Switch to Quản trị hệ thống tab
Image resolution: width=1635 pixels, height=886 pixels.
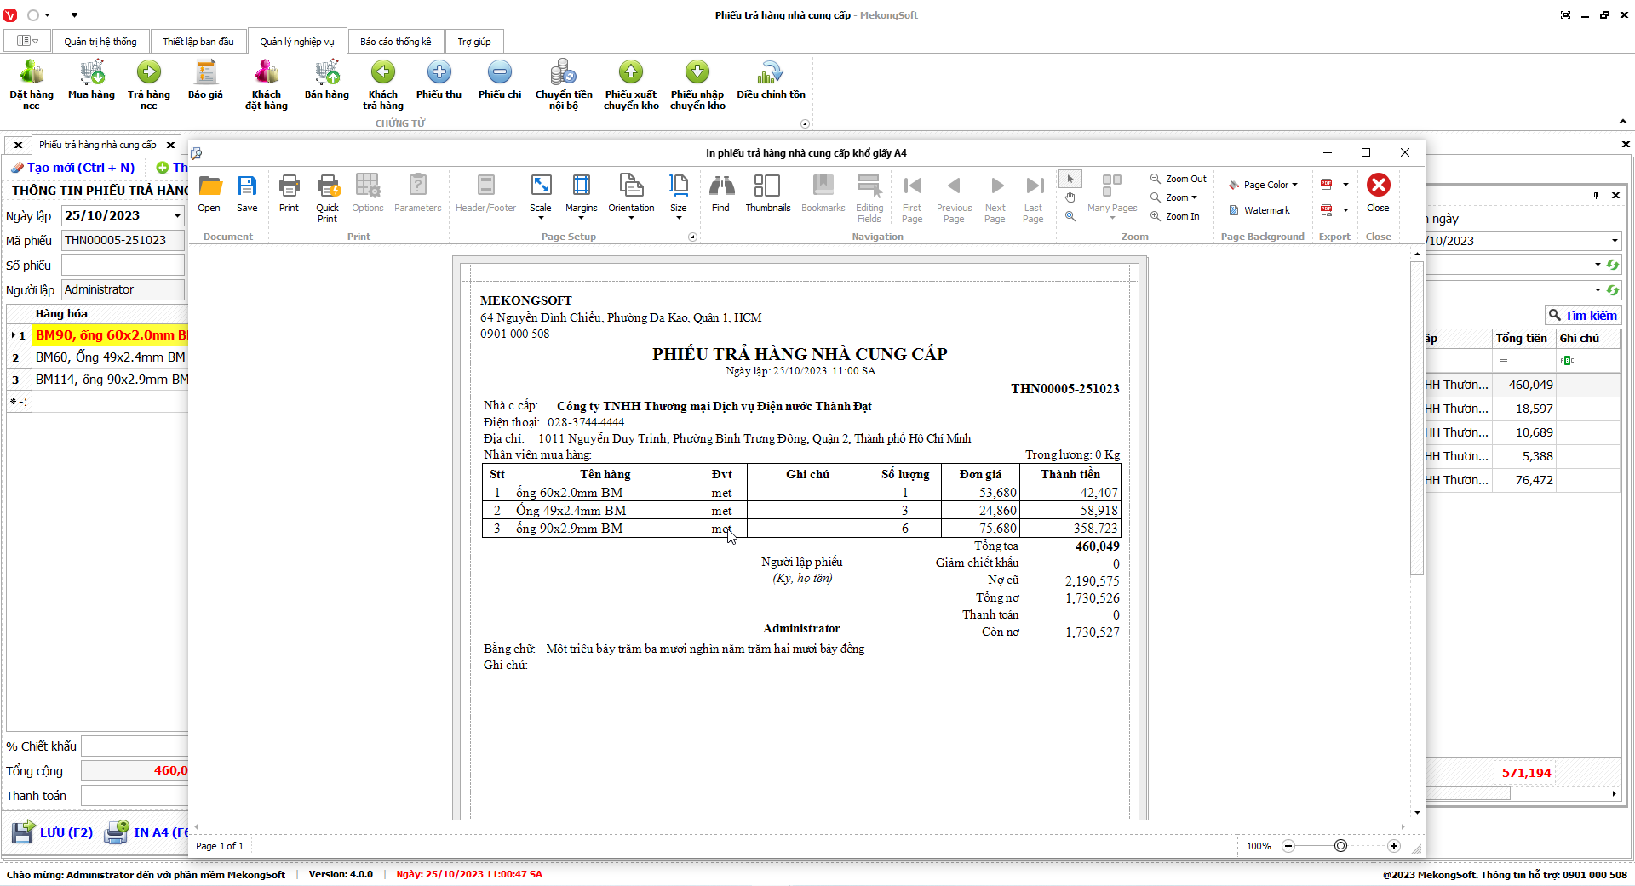(x=100, y=42)
